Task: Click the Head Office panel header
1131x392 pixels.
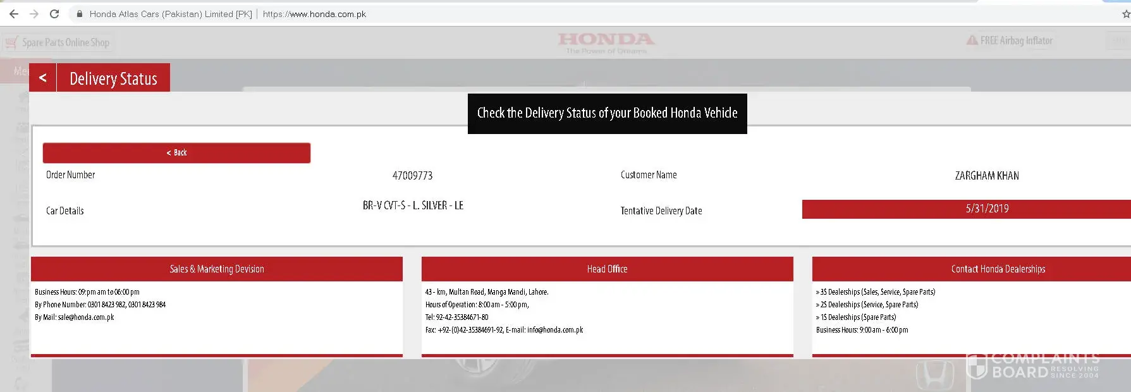Action: tap(607, 269)
